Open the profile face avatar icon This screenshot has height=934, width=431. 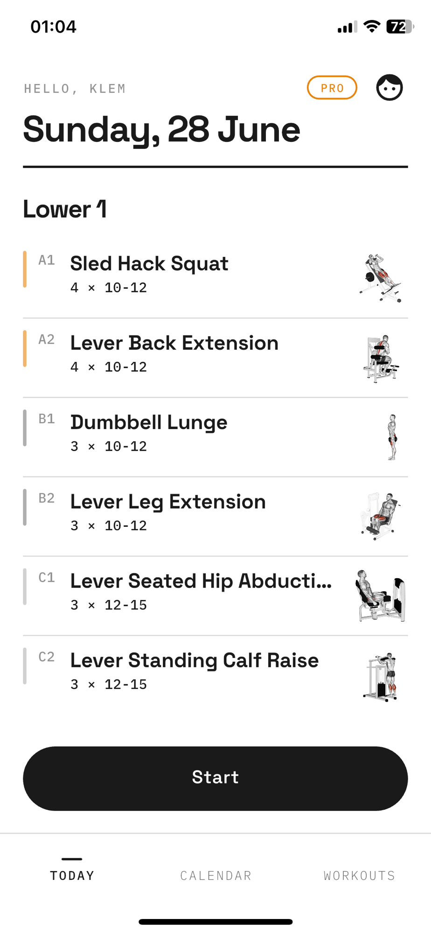389,87
